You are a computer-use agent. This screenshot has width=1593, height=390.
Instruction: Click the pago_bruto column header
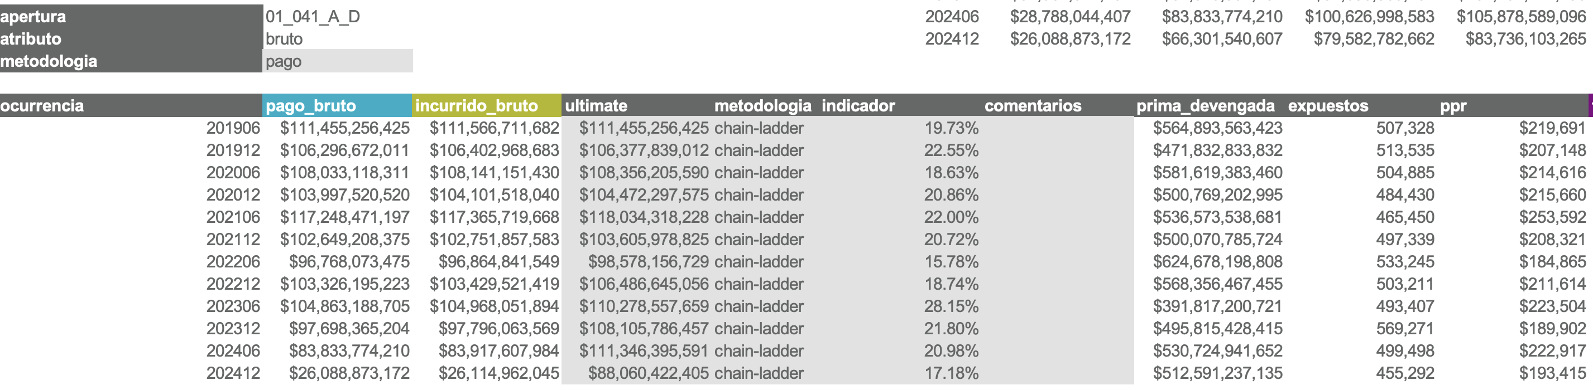(337, 105)
